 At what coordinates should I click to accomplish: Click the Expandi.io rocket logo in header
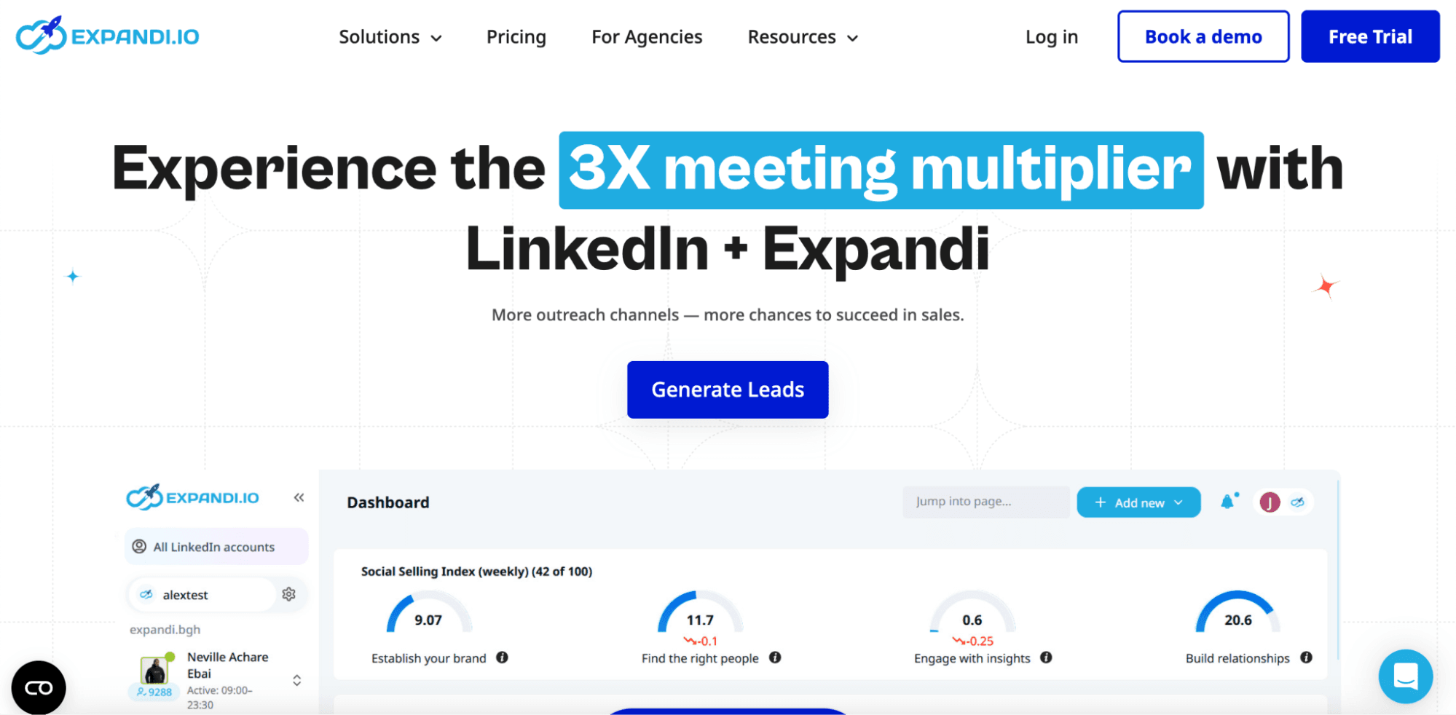(x=107, y=36)
